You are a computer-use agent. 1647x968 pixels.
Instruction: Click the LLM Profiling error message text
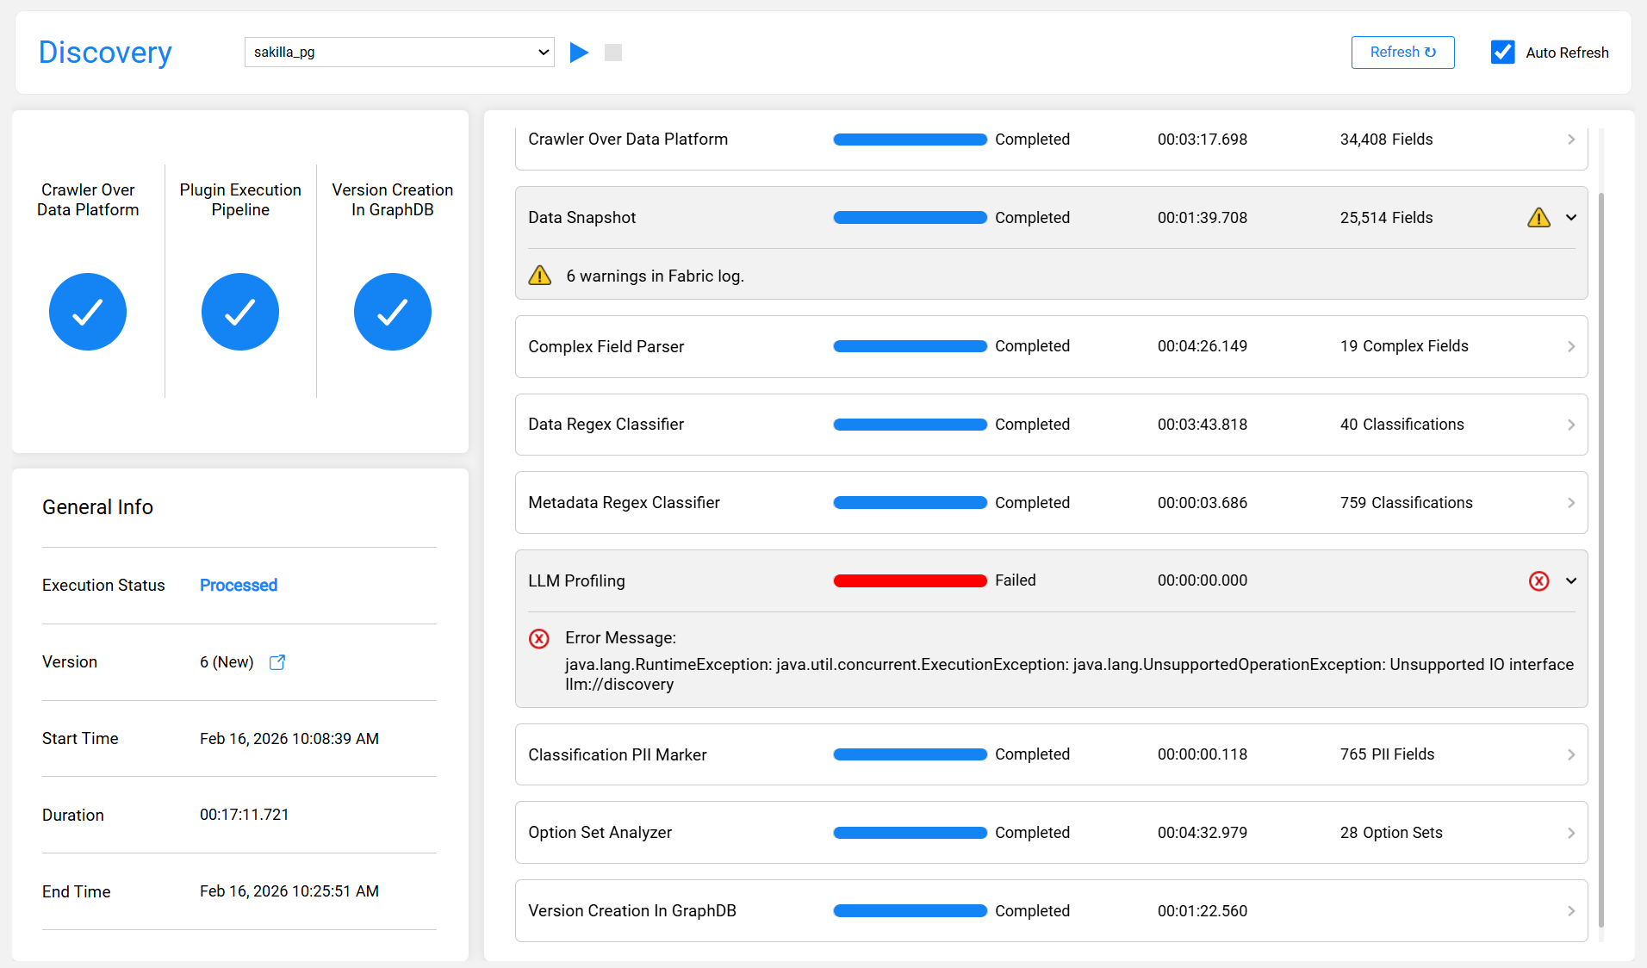pyautogui.click(x=1069, y=674)
